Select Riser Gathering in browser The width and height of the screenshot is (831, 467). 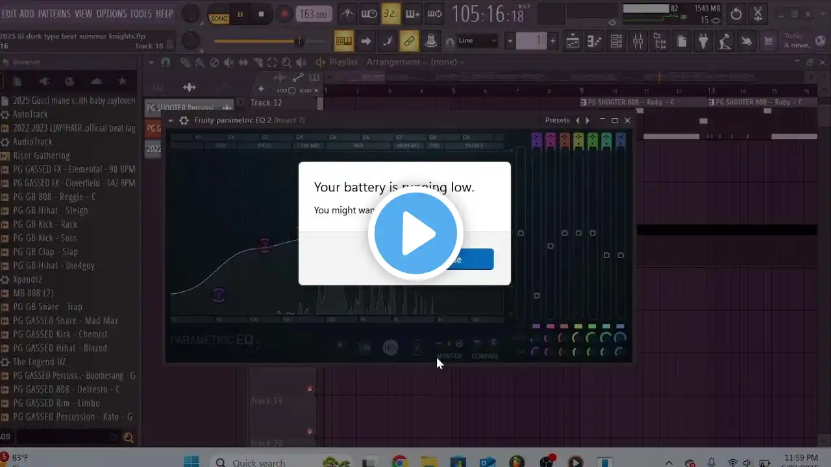click(42, 156)
